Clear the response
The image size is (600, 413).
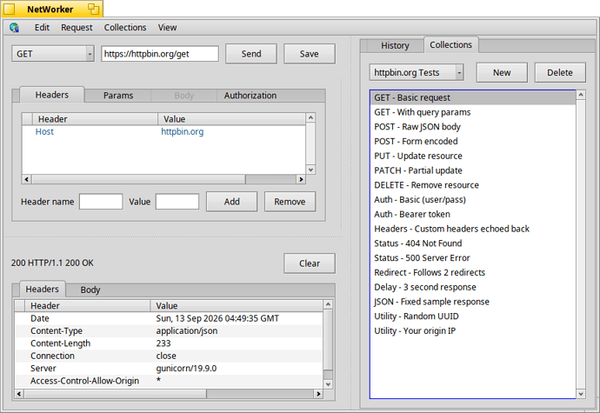click(310, 263)
